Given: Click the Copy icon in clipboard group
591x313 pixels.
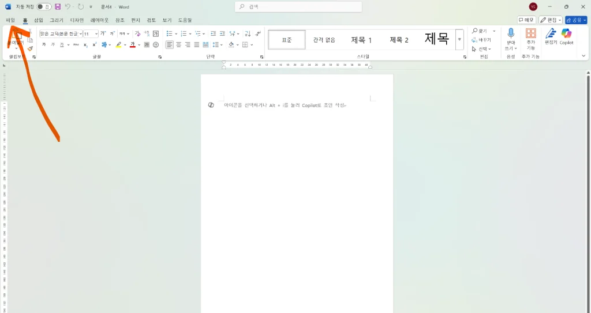Looking at the screenshot, I should (x=30, y=40).
